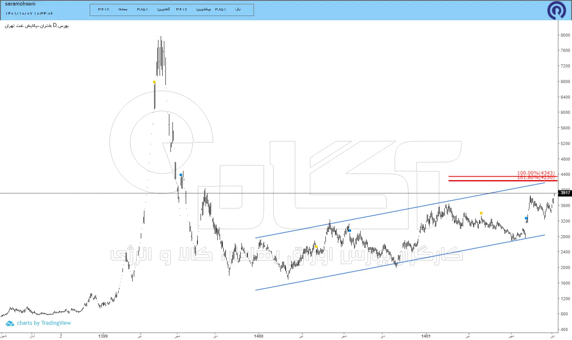572x340 pixels.
Task: Click the 6000 price axis label
Action: [565, 113]
